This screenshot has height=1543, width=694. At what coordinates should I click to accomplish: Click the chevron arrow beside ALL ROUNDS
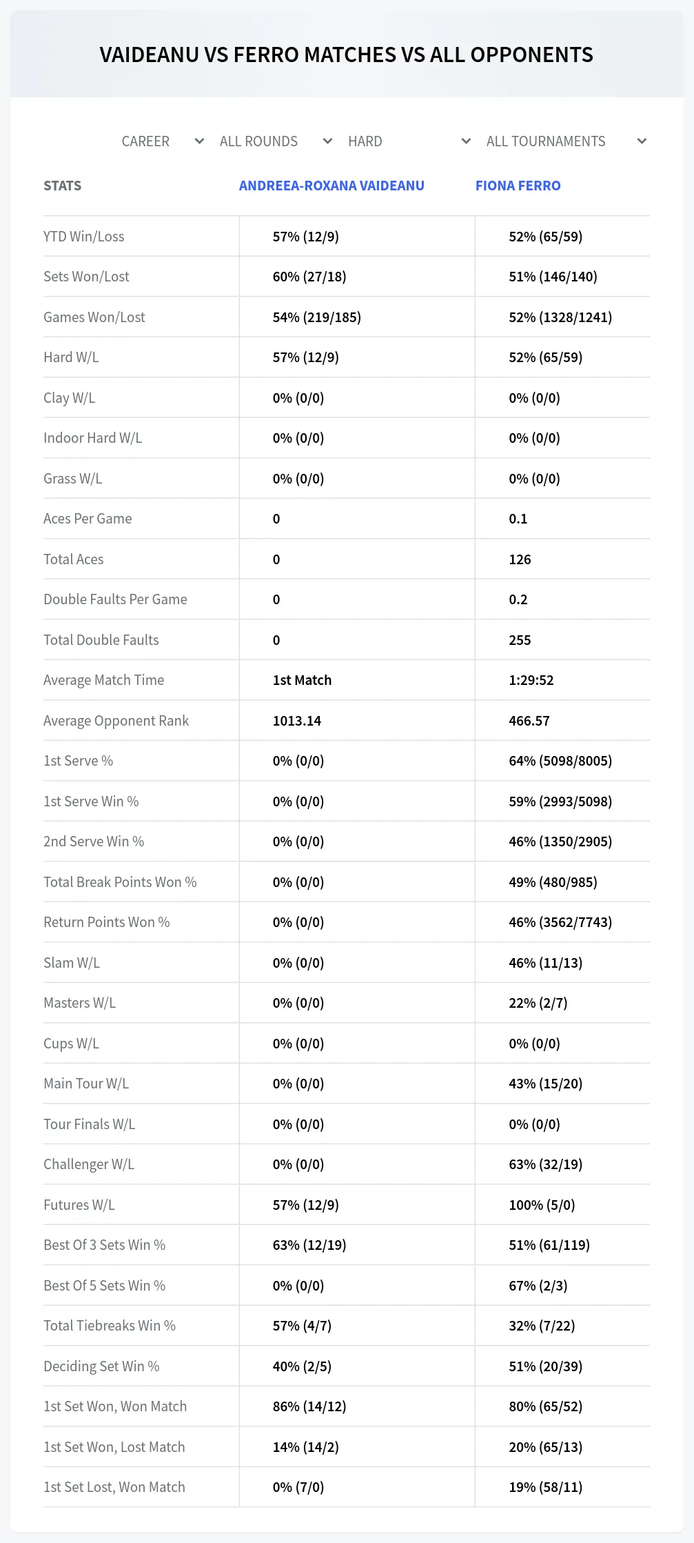tap(328, 141)
